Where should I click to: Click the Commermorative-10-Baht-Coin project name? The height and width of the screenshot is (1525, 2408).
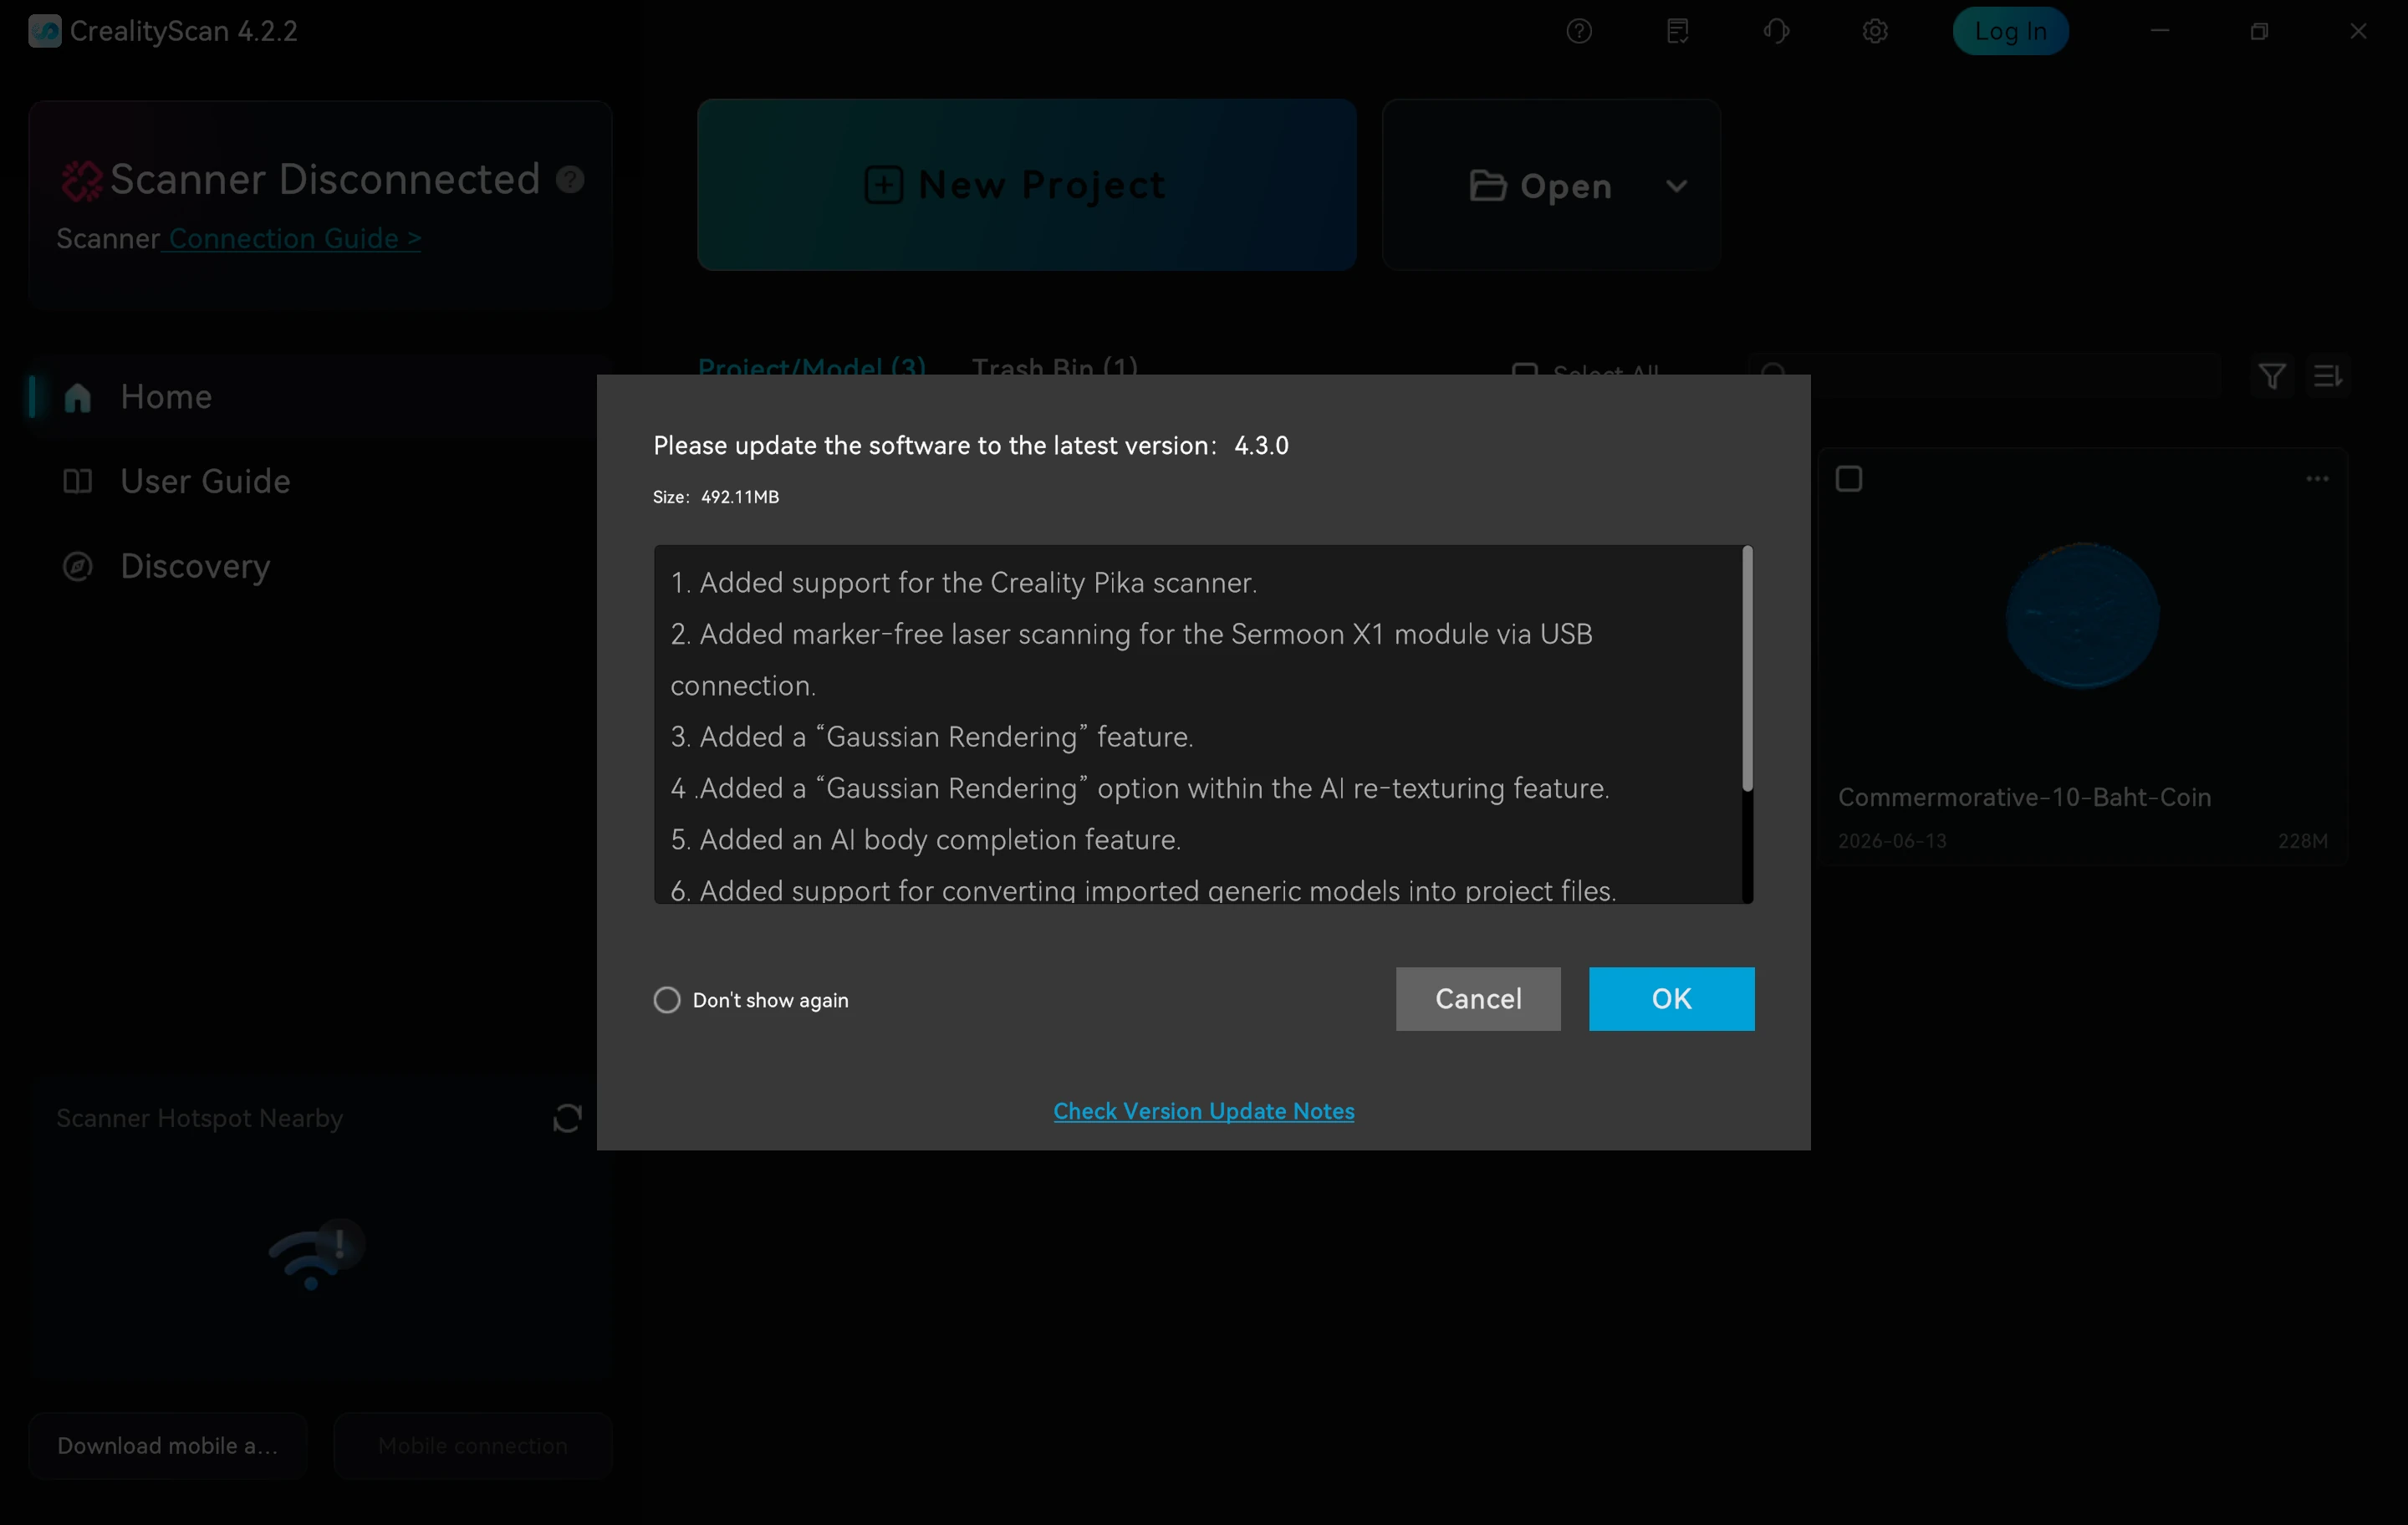[x=2024, y=797]
